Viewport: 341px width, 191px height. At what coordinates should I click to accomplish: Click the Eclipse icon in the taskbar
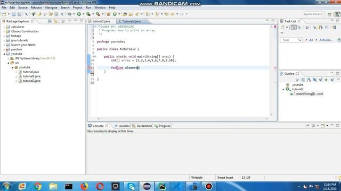tap(147, 186)
